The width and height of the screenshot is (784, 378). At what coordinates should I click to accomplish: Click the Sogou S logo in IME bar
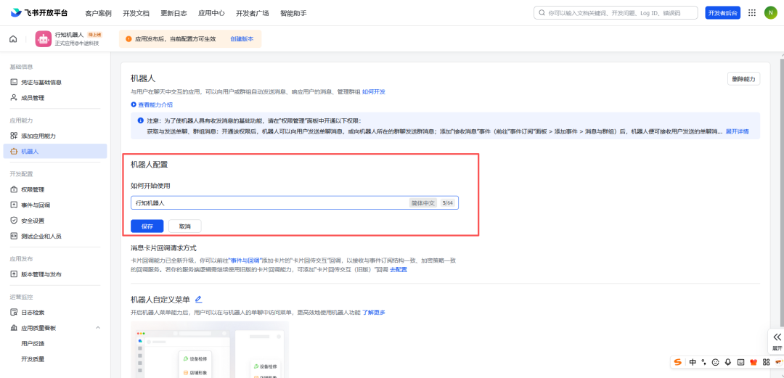point(678,362)
